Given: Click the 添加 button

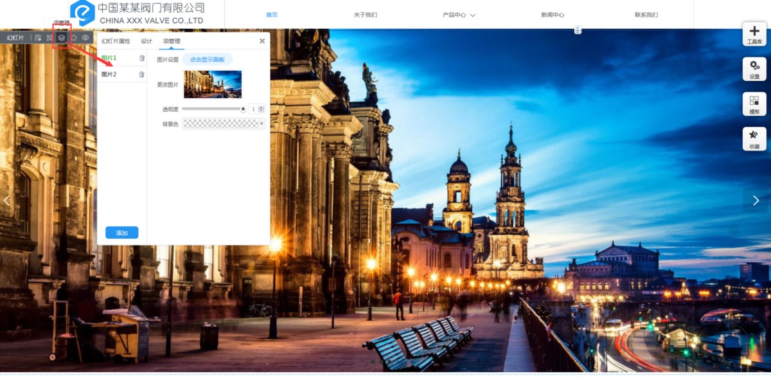Looking at the screenshot, I should click(x=122, y=233).
